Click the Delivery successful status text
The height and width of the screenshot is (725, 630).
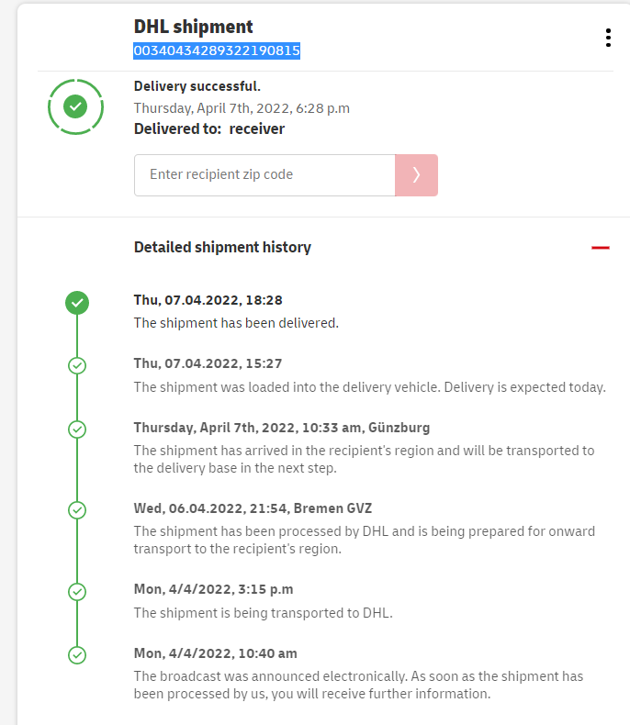click(197, 86)
